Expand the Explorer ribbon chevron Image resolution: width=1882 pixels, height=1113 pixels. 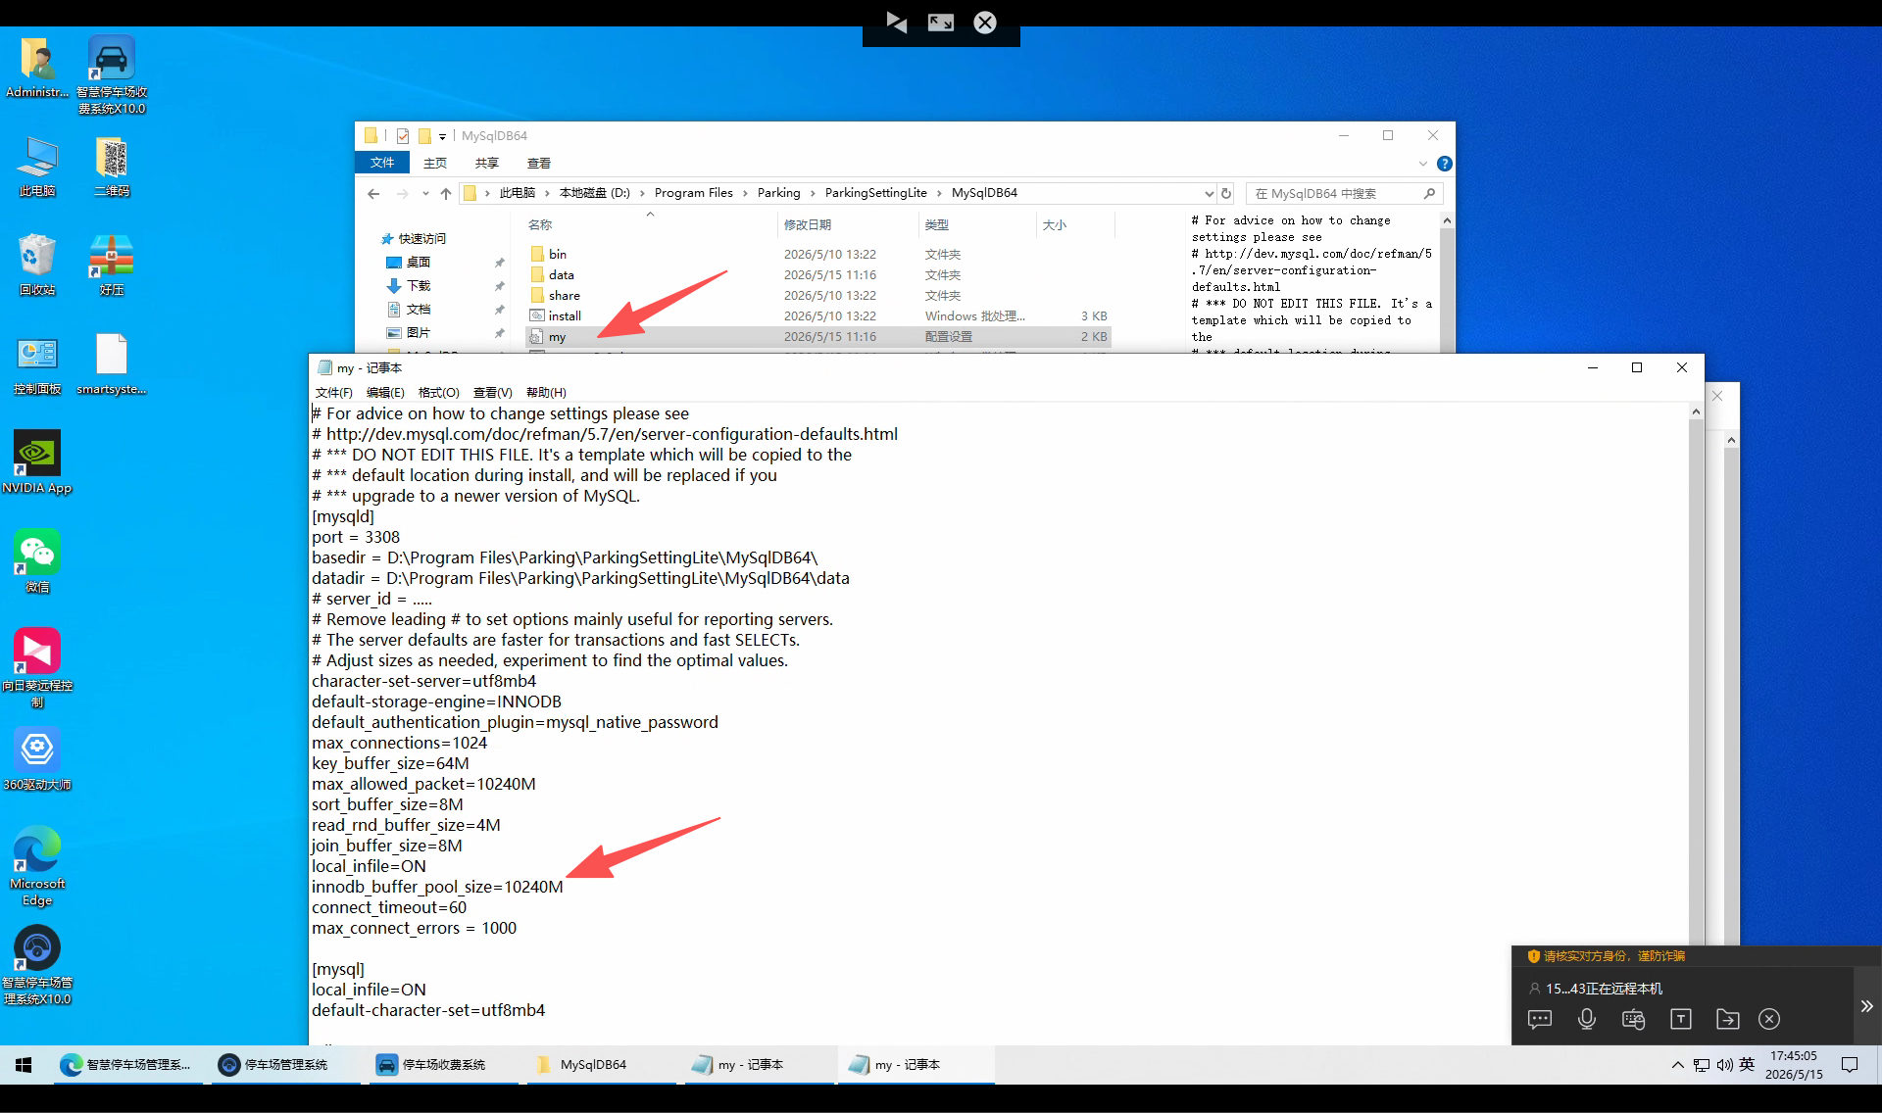1423,164
